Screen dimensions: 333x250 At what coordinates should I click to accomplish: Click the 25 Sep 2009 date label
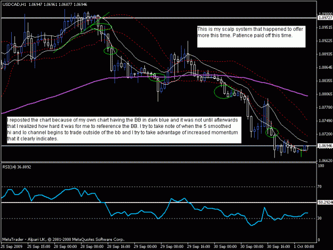(11, 247)
